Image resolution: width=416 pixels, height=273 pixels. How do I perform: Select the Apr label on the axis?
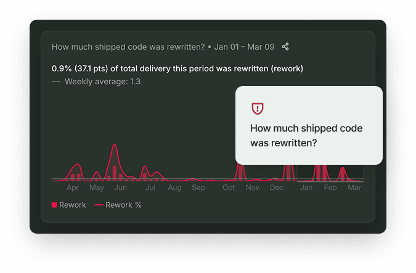[73, 188]
